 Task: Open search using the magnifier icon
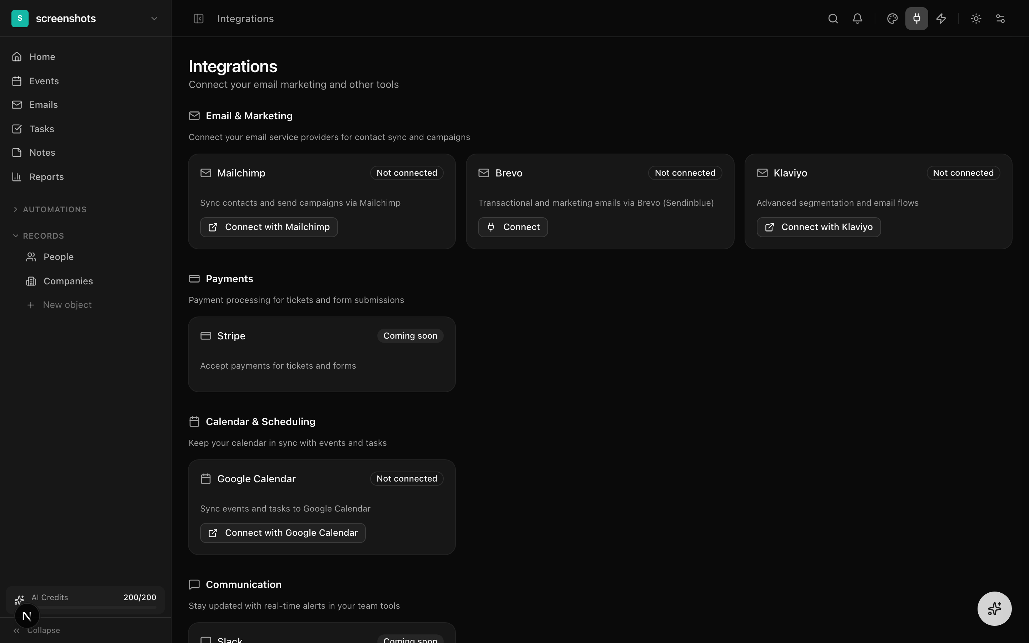coord(832,19)
